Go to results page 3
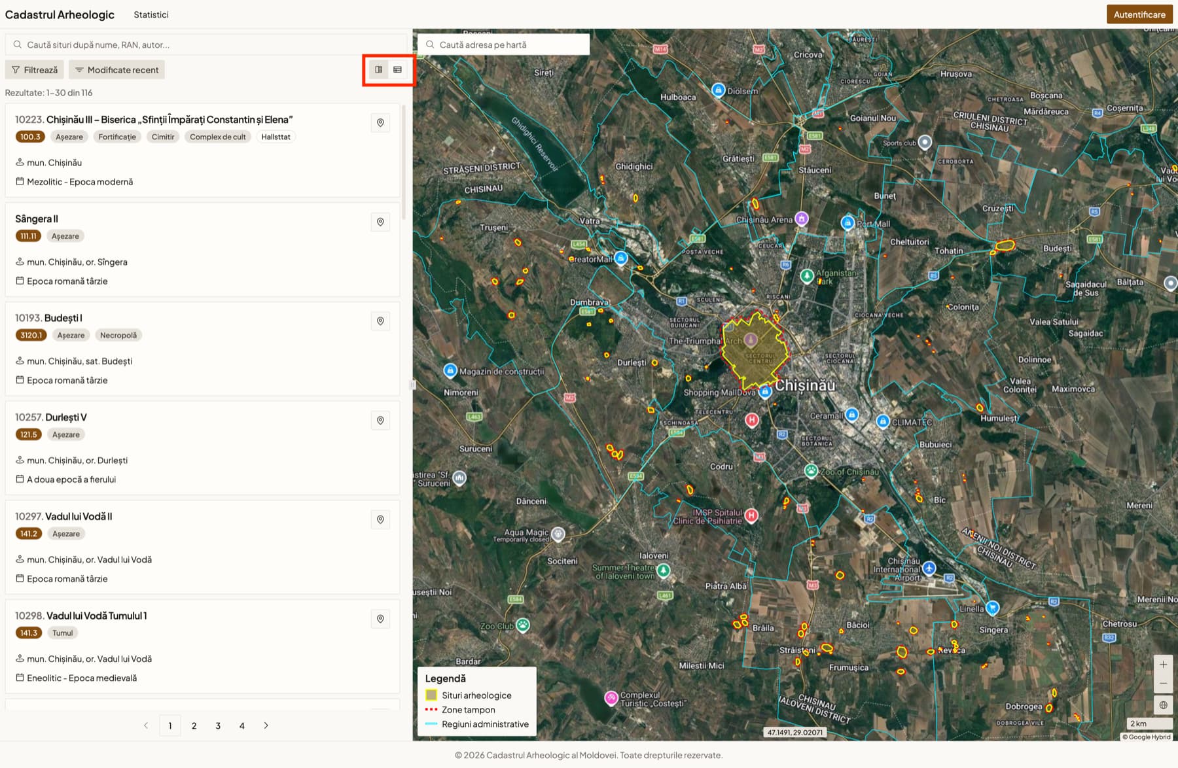This screenshot has height=768, width=1178. pos(218,725)
